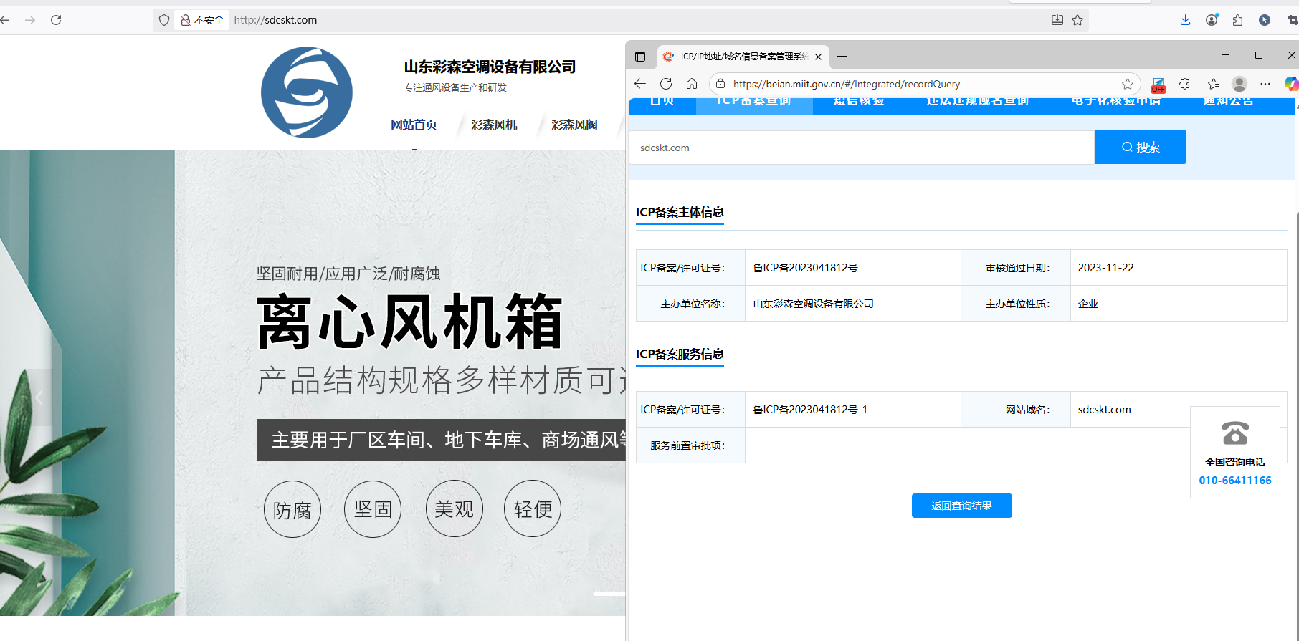Select the 鲁ICP备2023041812号-1 cell
This screenshot has width=1299, height=641.
853,410
